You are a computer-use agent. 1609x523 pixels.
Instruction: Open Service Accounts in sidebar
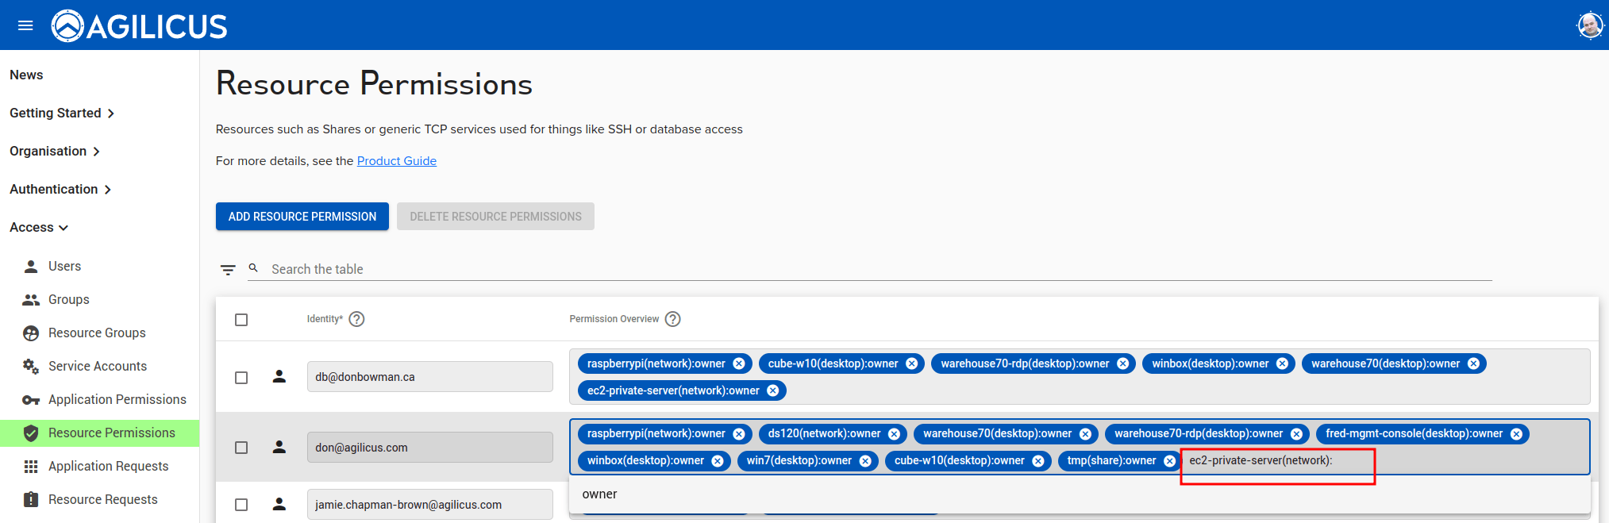point(97,367)
